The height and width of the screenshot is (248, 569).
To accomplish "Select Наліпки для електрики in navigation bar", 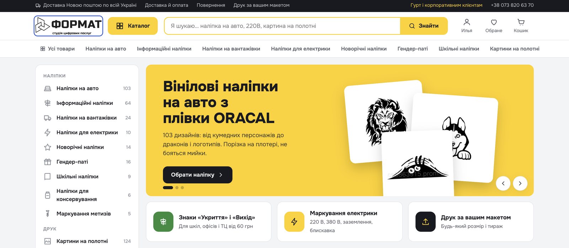I will pos(301,49).
